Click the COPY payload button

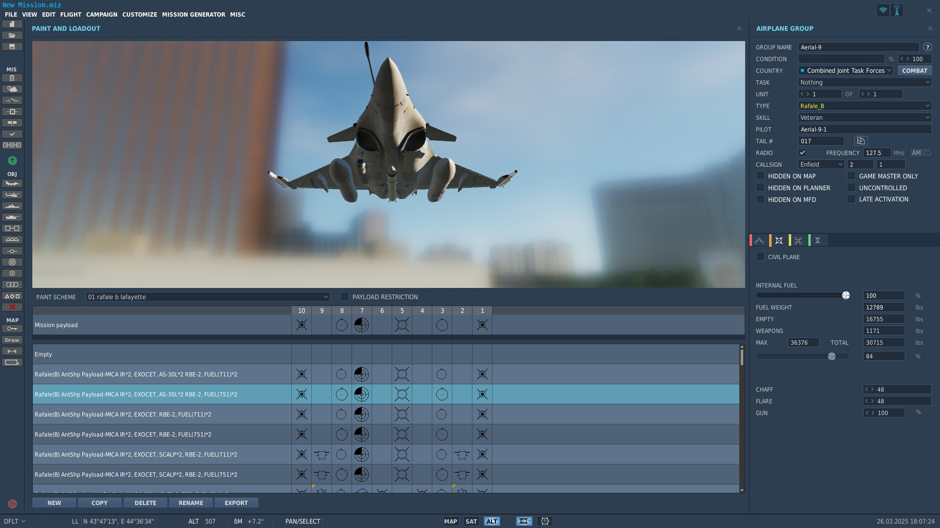99,503
